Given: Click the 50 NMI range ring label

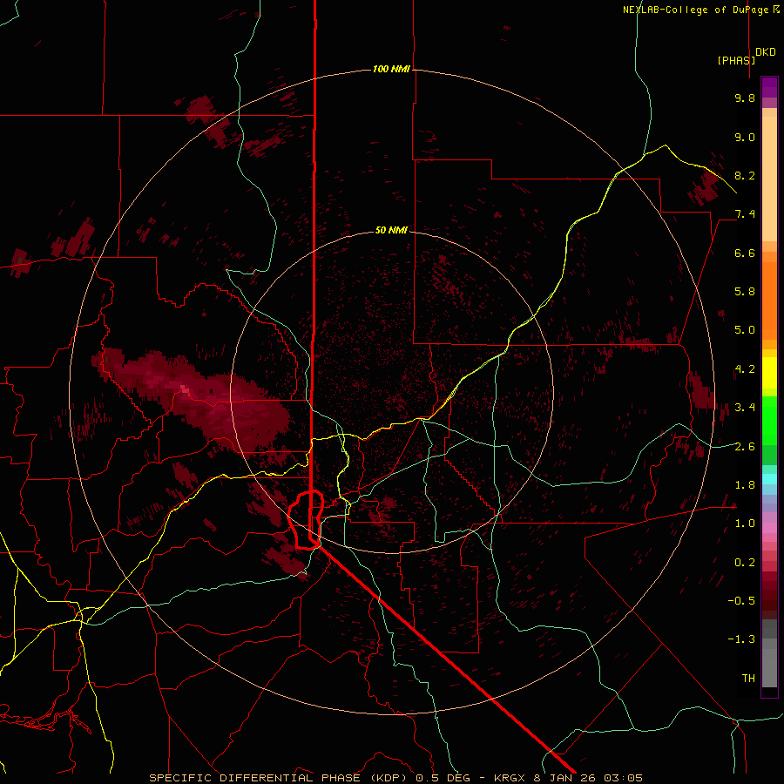Looking at the screenshot, I should click(x=391, y=230).
